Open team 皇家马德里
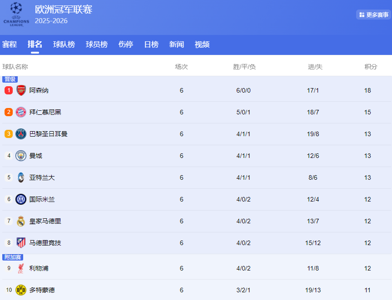The height and width of the screenshot is (300, 392). tap(45, 221)
